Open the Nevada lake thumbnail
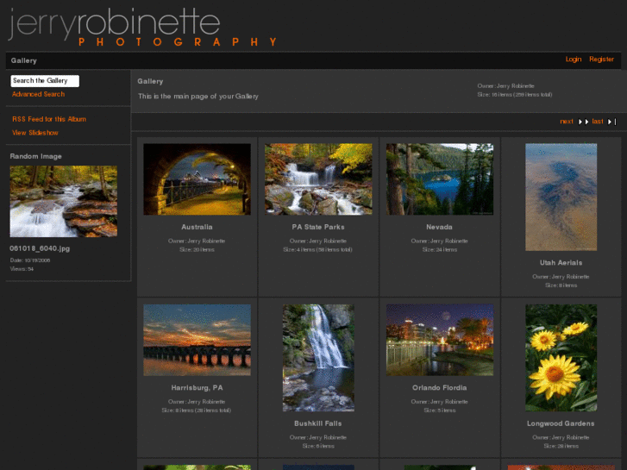This screenshot has width=627, height=470. tap(440, 179)
